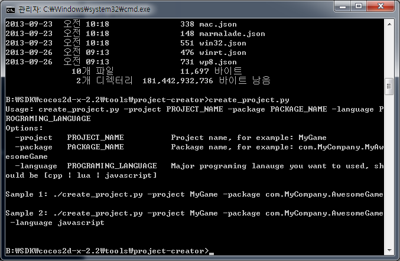Click the typed create_project.py command
Screen dimensions: 400x261
[249, 100]
